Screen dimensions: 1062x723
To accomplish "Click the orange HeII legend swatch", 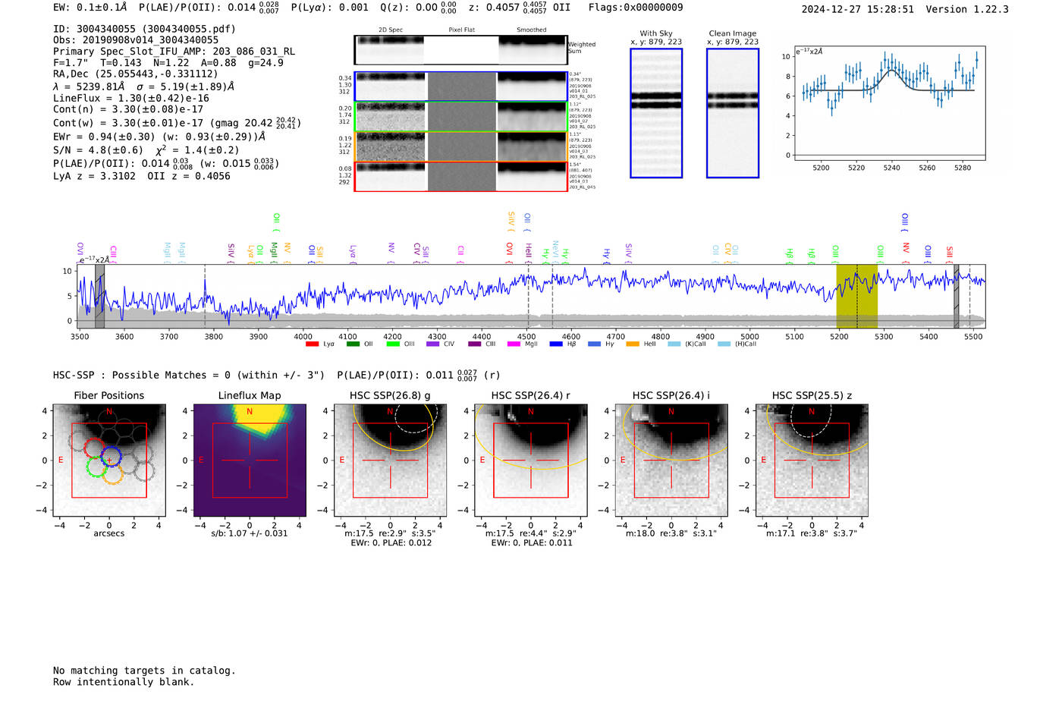I will pos(633,344).
